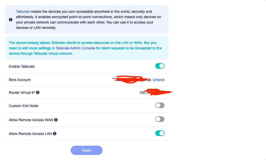
Task: Click the info icon next to Allow Remote Access LAN
Action: (x=55, y=134)
